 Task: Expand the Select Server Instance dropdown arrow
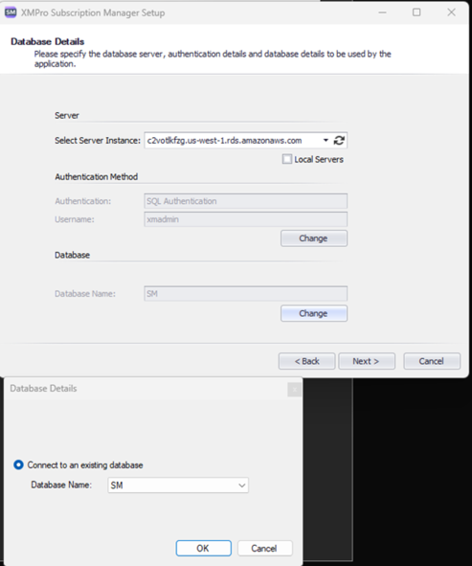[x=326, y=140]
